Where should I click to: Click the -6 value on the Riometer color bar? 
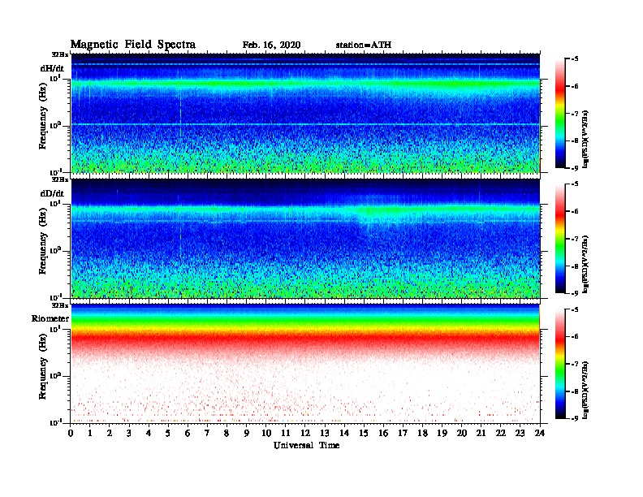pyautogui.click(x=575, y=337)
